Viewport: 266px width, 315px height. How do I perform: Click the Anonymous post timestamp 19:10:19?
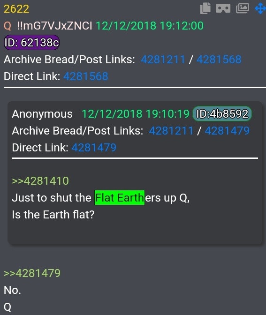[167, 114]
